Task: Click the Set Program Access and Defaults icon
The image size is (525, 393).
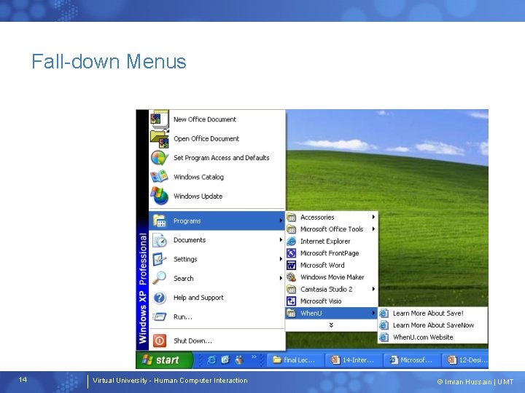Action: [x=160, y=157]
